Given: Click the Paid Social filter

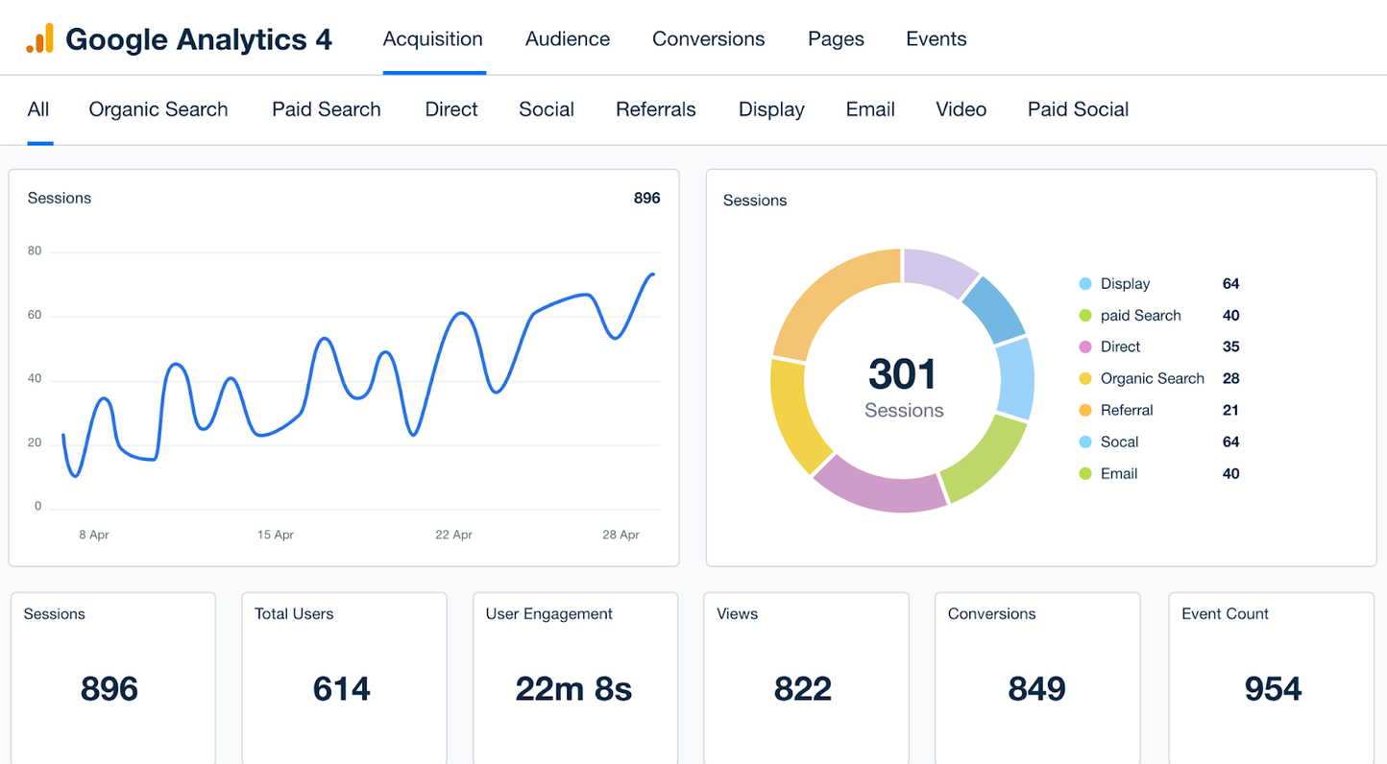Looking at the screenshot, I should point(1078,109).
